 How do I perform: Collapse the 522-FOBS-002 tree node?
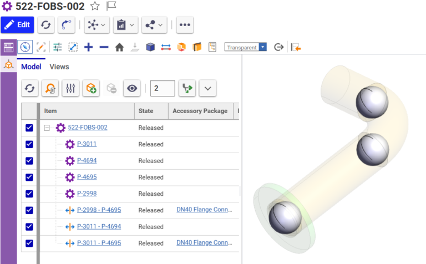click(48, 128)
